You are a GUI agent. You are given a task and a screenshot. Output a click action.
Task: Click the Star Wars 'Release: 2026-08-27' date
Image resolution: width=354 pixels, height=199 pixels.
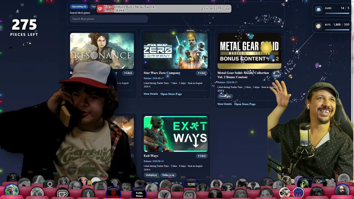[153, 78]
